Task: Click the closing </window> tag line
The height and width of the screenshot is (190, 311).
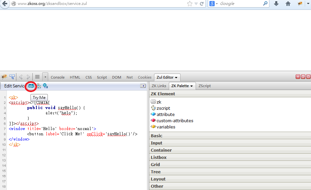Action: (x=19, y=139)
